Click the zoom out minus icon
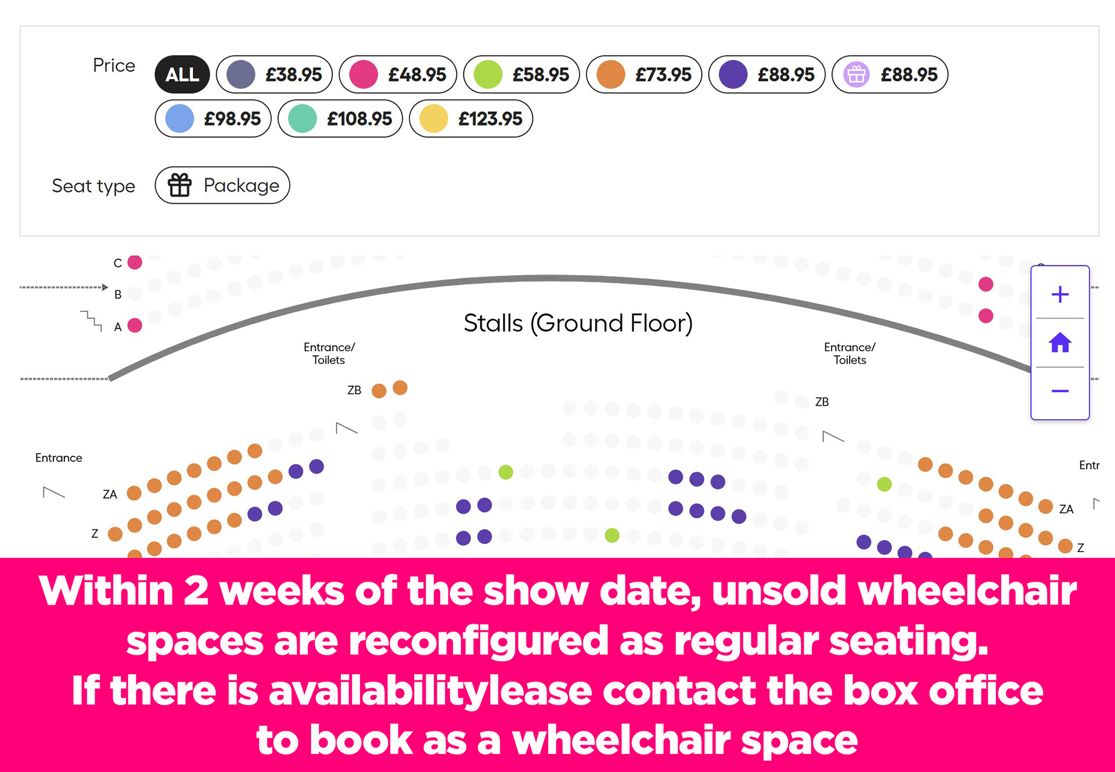Image resolution: width=1115 pixels, height=772 pixels. [1060, 391]
